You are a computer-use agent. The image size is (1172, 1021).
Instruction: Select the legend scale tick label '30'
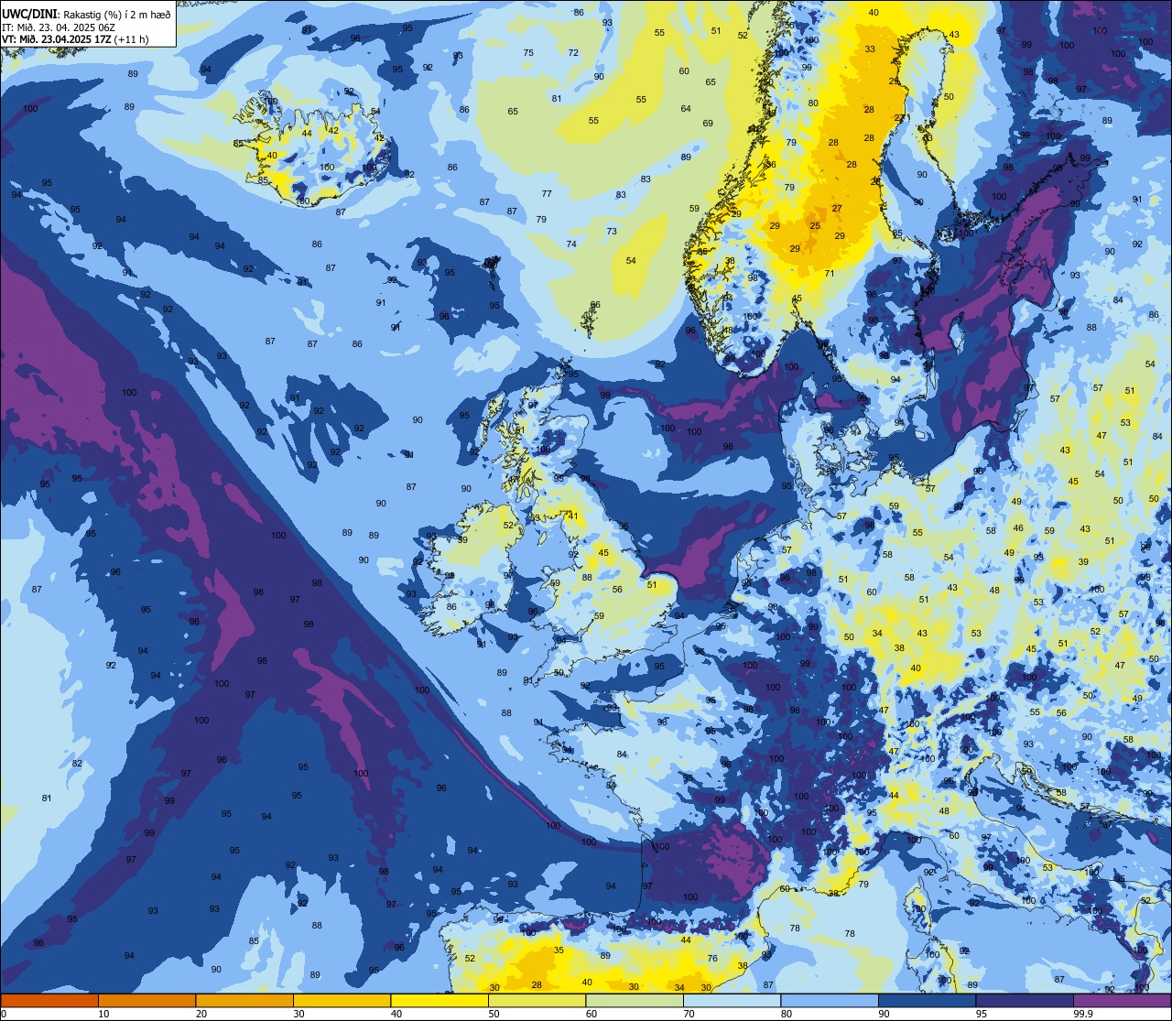(298, 1013)
